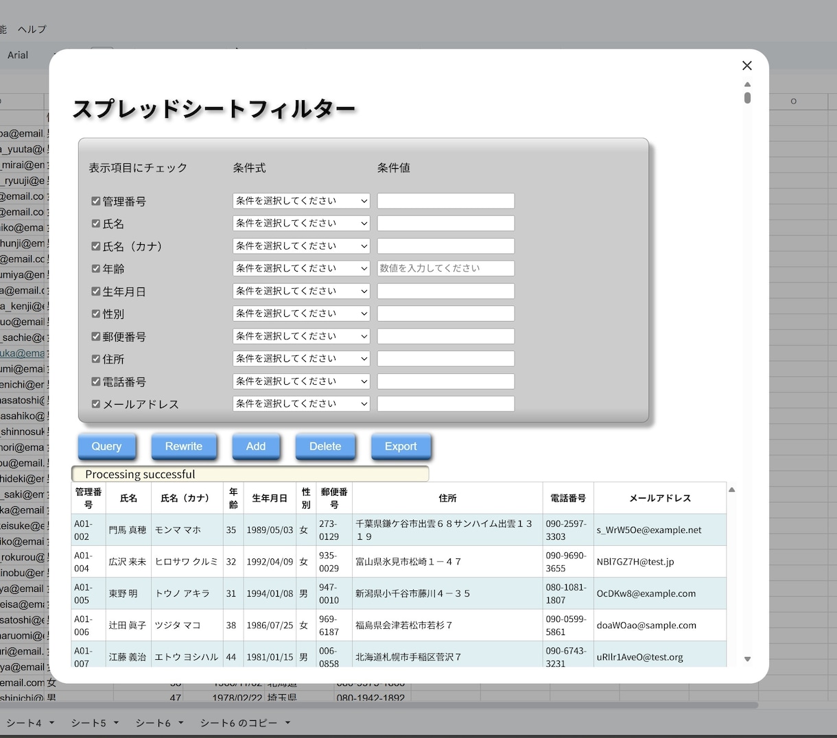Close the spreadsheet filter dialog

tap(747, 65)
